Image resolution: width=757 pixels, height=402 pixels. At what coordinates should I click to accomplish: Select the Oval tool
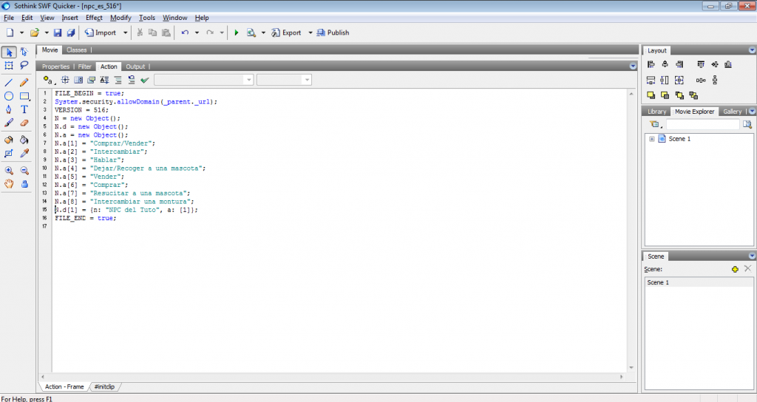pos(9,96)
